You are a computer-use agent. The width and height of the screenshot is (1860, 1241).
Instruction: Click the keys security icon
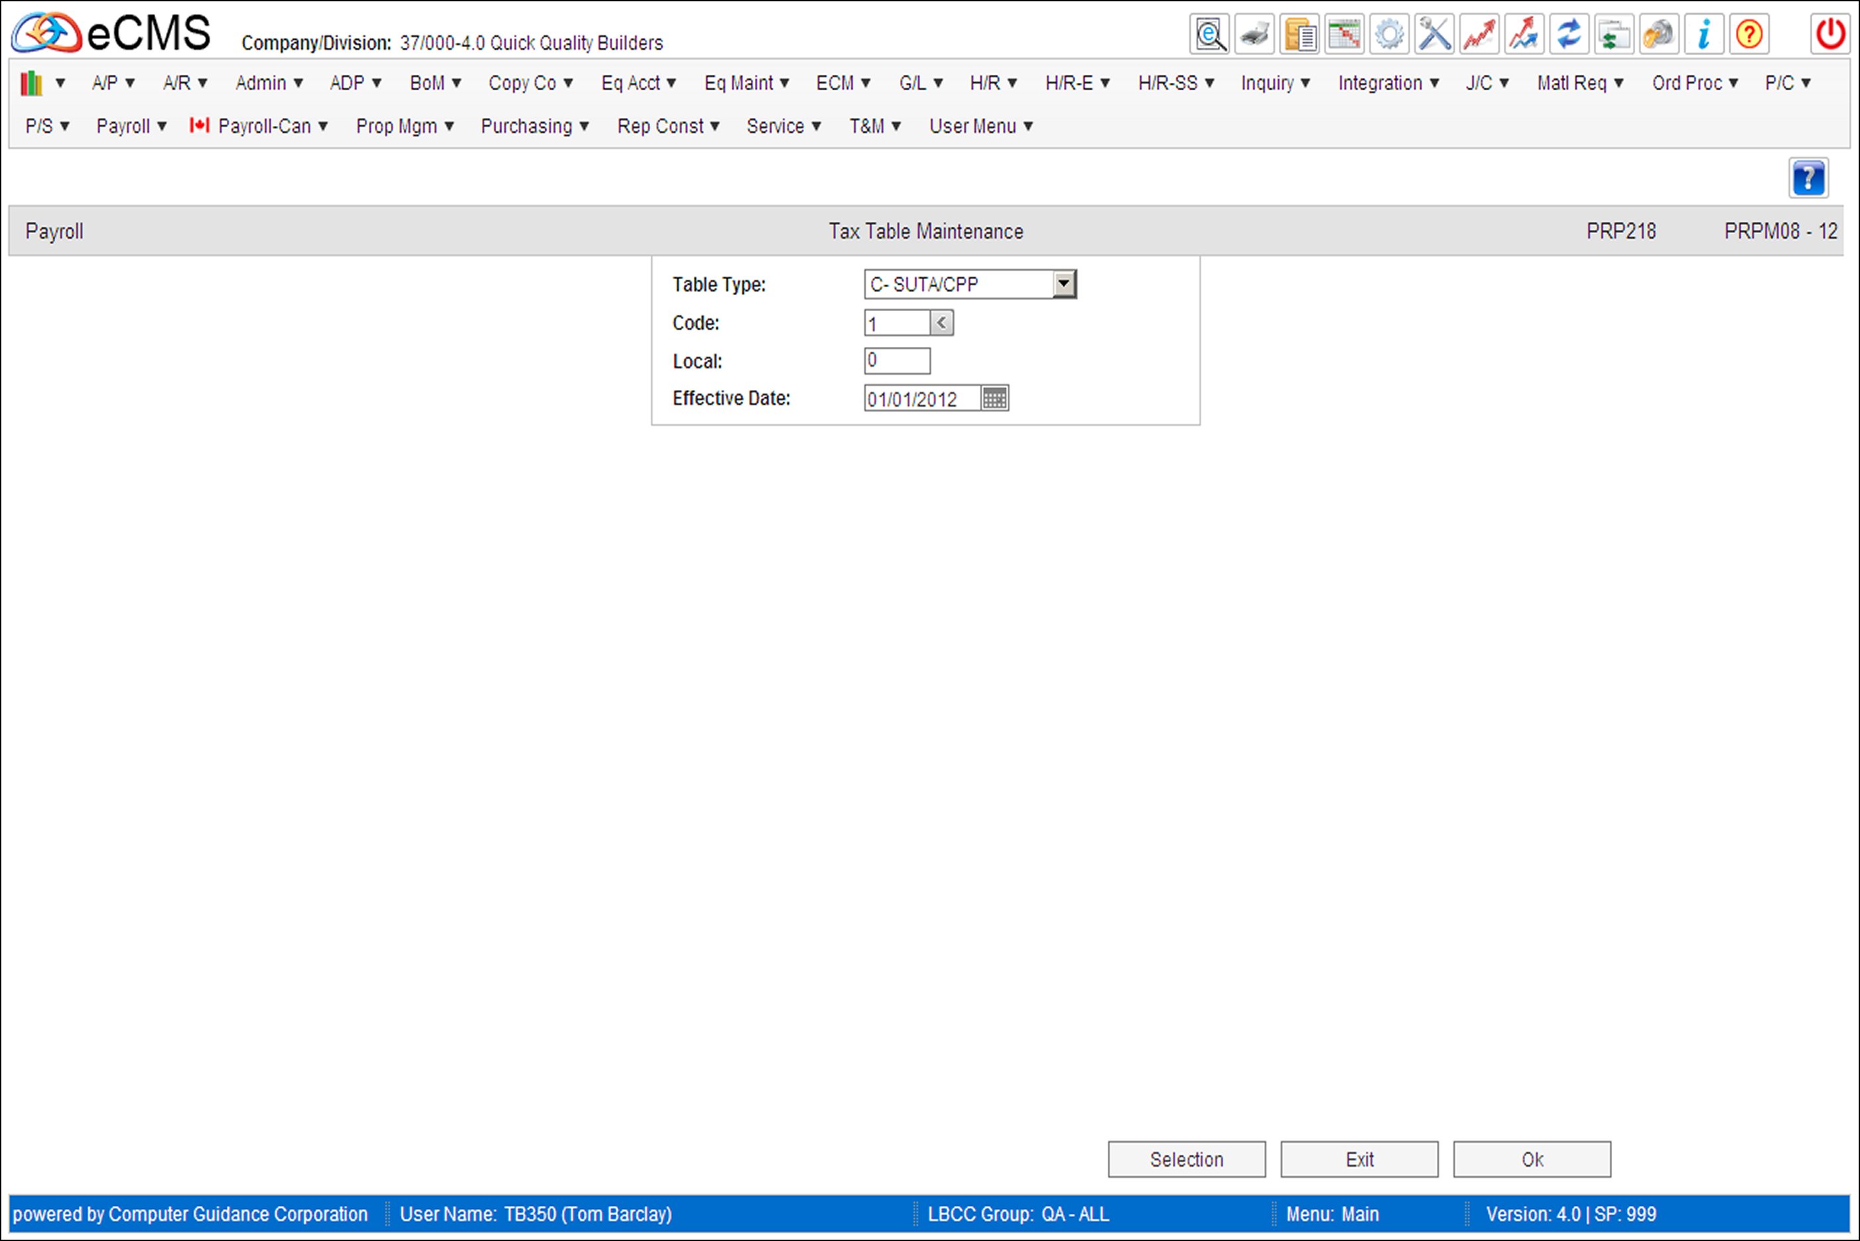pos(1658,35)
